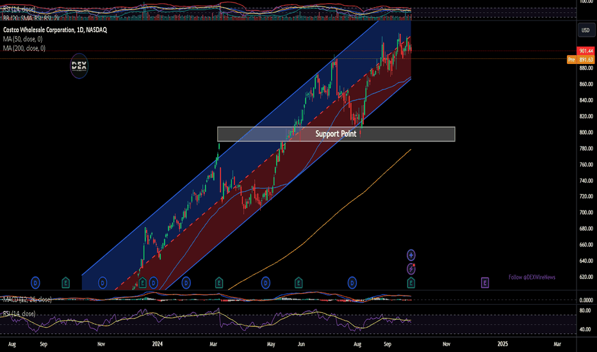This screenshot has width=597, height=352.
Task: Click the dividend D marker at Nov 2023
Action: (x=102, y=283)
